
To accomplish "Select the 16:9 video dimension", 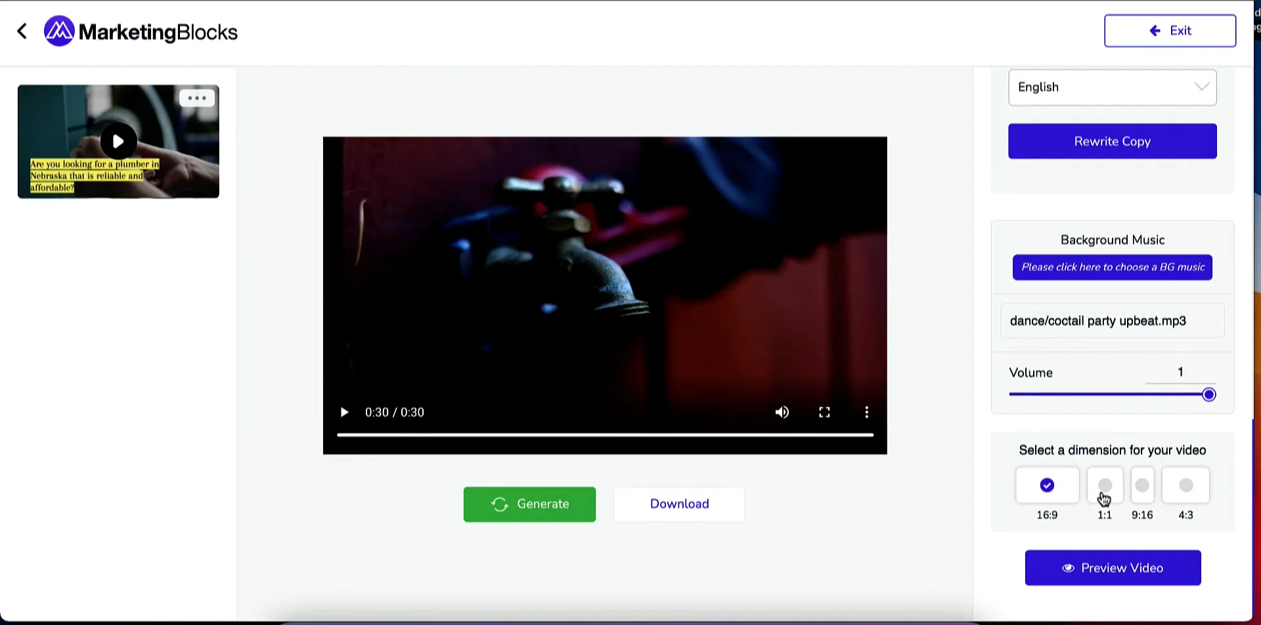I will click(1047, 485).
